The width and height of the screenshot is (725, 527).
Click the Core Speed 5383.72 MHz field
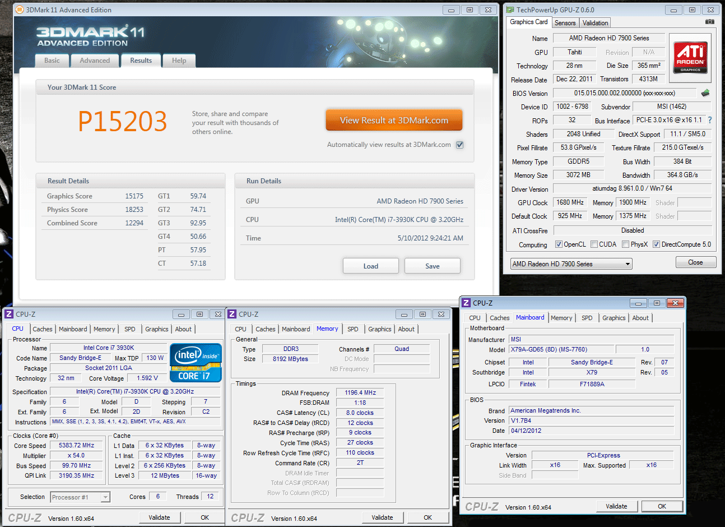pos(77,445)
